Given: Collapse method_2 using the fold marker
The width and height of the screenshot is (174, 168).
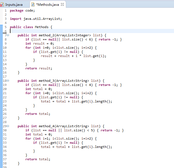Looking at the screenshot, I should pos(8,35).
